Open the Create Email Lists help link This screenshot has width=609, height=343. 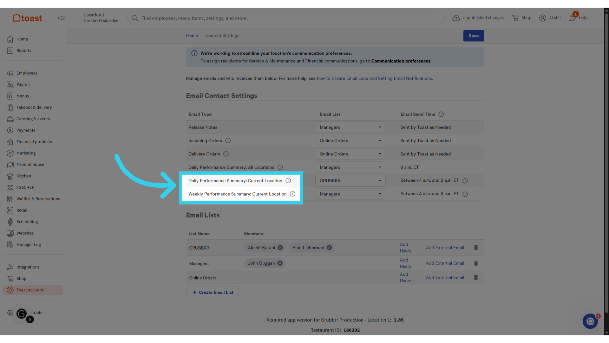coord(374,78)
